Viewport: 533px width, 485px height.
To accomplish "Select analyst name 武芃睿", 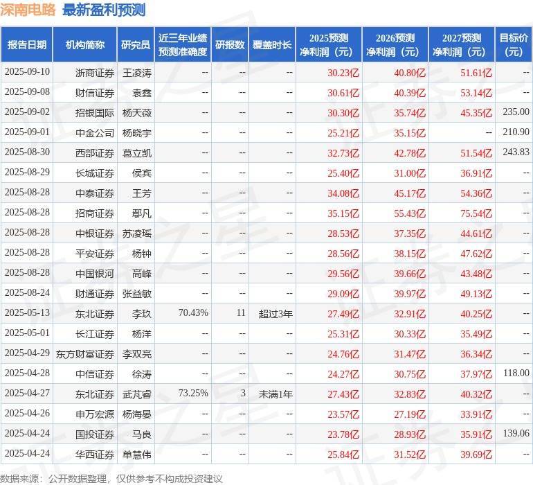I will click(x=137, y=394).
